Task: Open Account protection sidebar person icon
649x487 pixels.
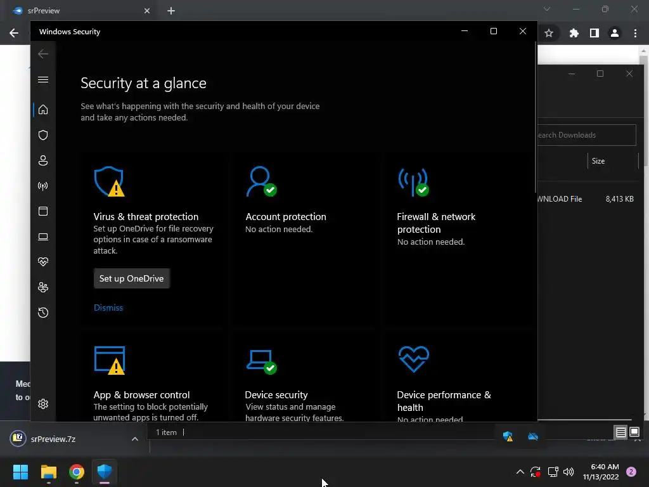Action: pyautogui.click(x=43, y=160)
